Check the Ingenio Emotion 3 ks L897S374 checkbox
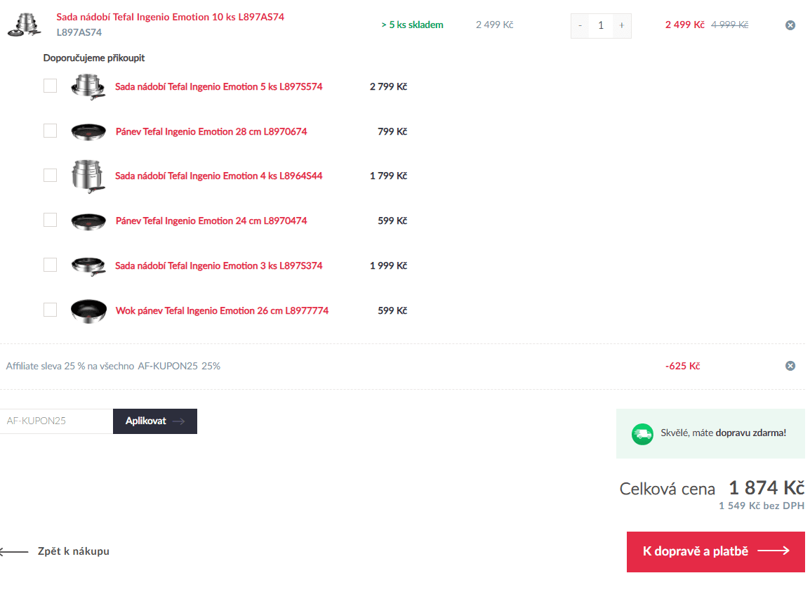The height and width of the screenshot is (592, 810). click(50, 265)
